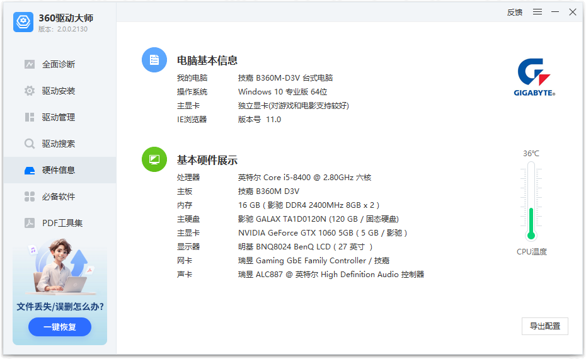Click the 处理器 row label

click(188, 178)
